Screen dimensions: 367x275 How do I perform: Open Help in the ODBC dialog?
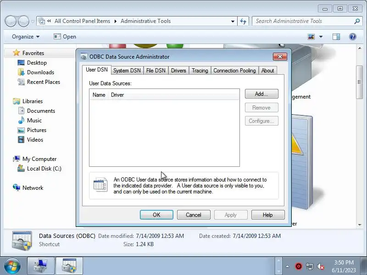pos(268,214)
